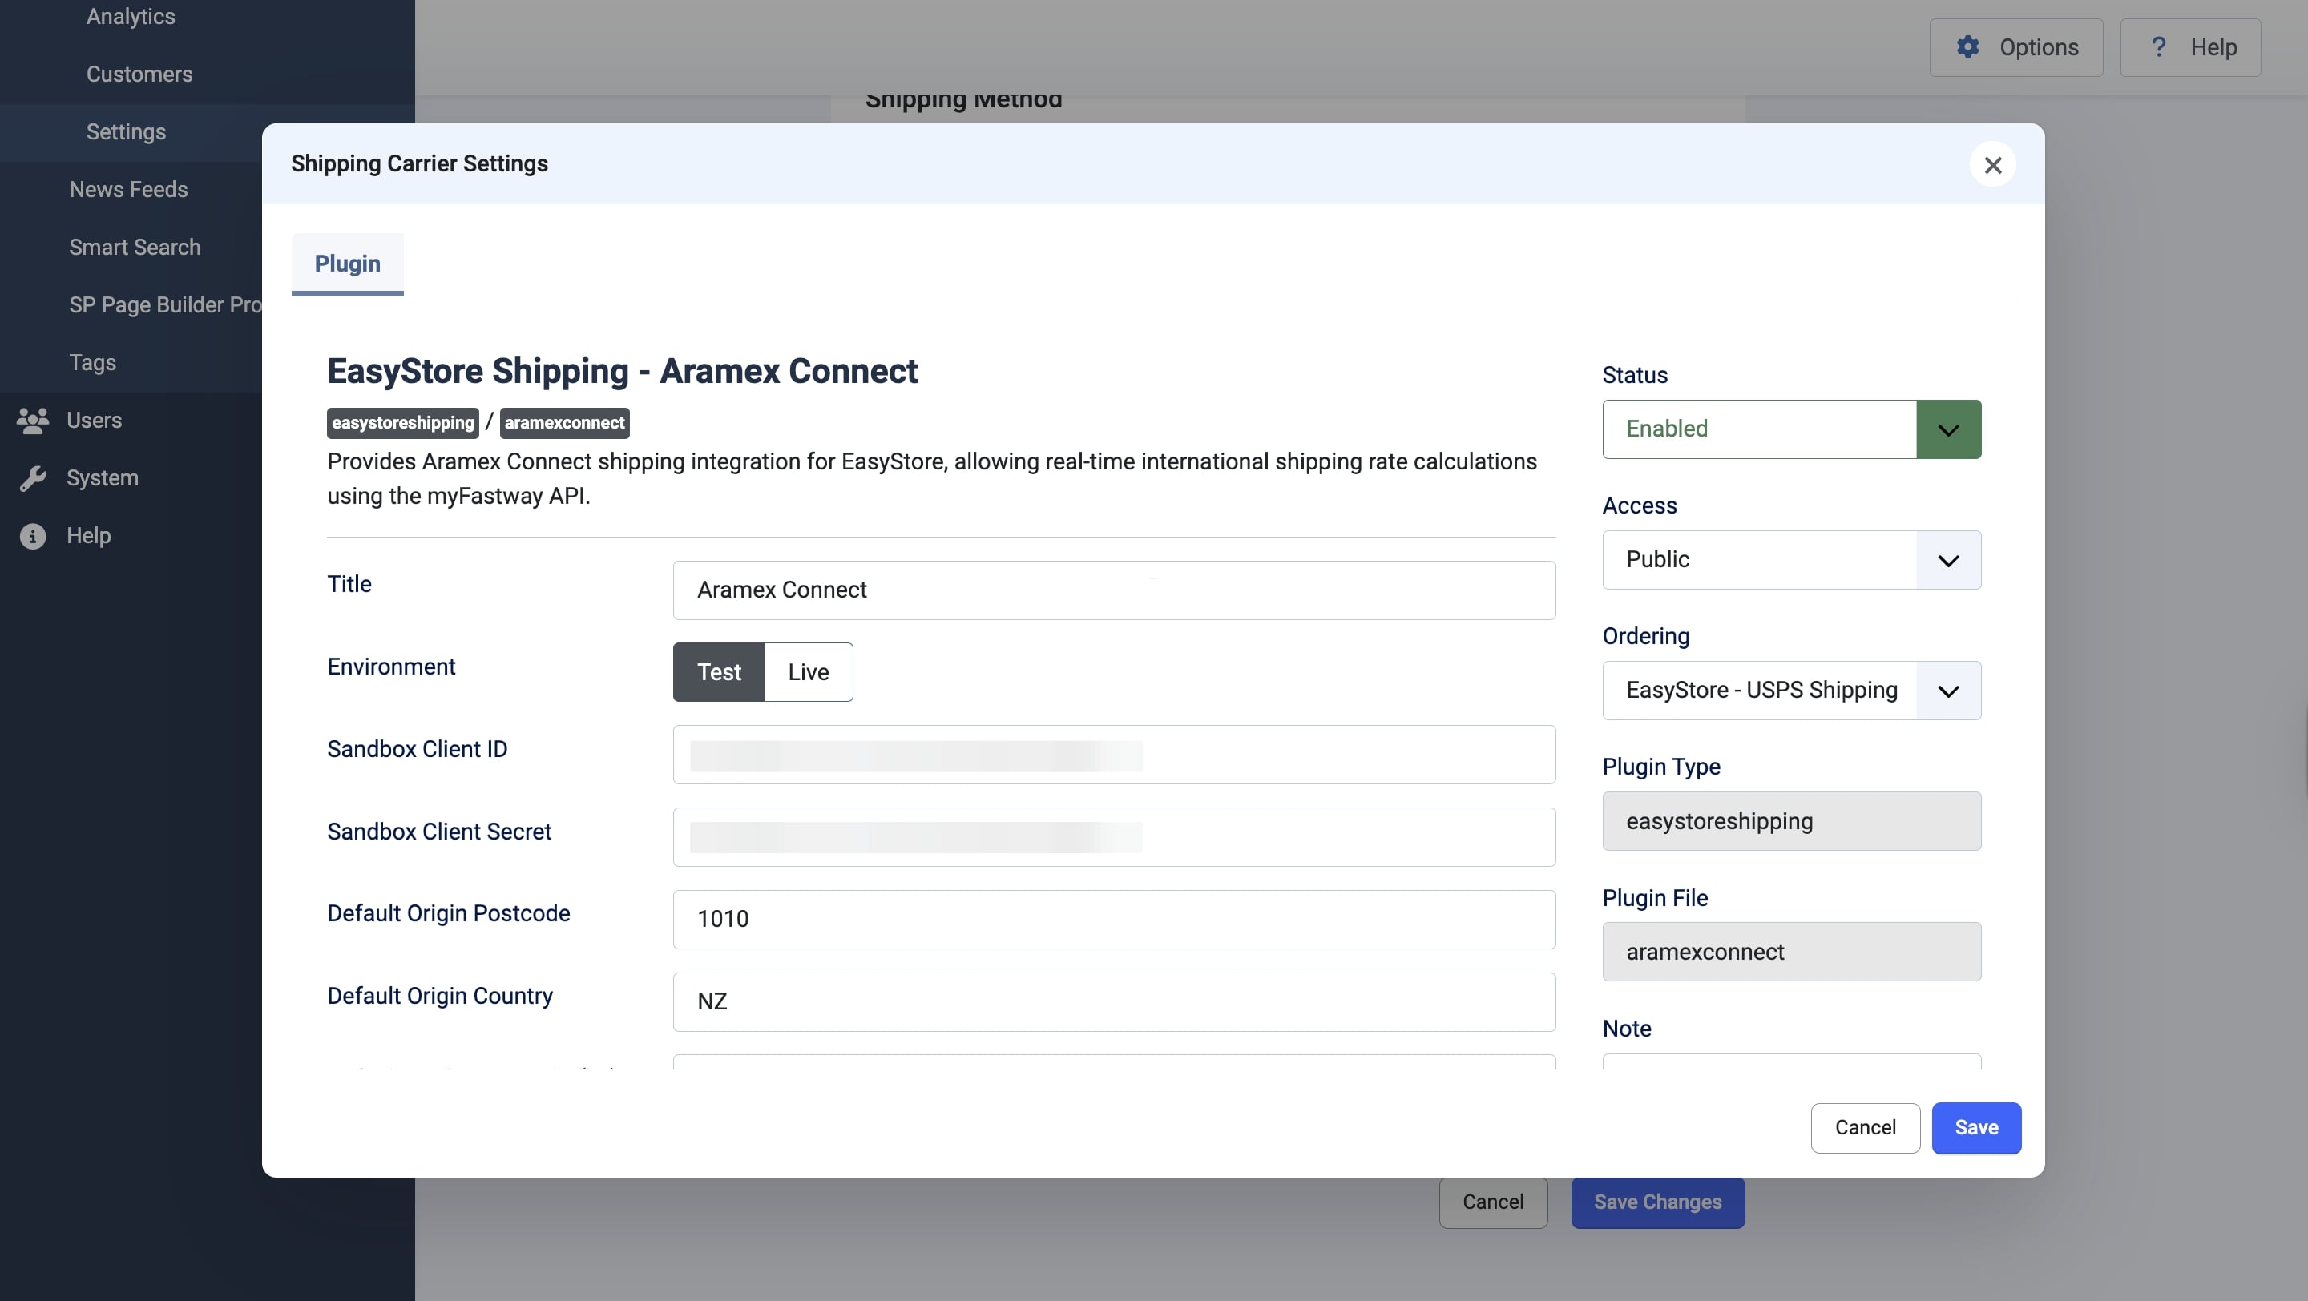The height and width of the screenshot is (1301, 2308).
Task: Switch the environment to Live
Action: pos(807,671)
